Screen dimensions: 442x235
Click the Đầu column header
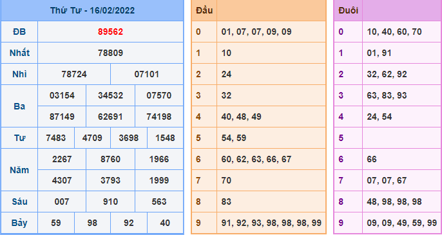[204, 10]
